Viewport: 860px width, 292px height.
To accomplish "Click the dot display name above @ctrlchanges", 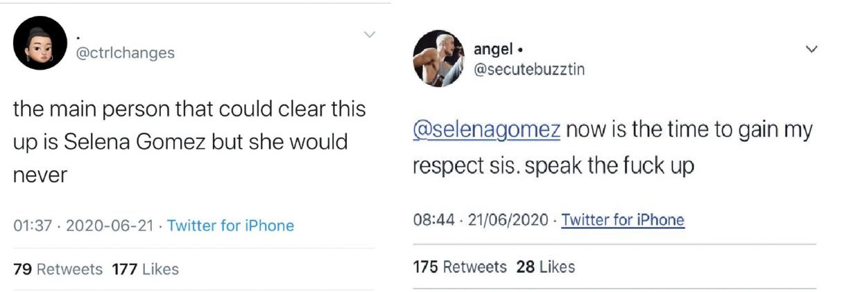I will coord(78,36).
